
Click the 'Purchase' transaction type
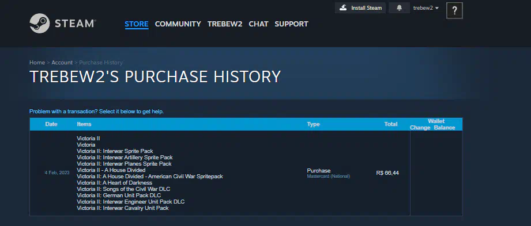[x=319, y=171]
